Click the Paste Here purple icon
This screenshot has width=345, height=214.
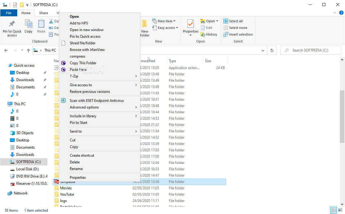[x=63, y=70]
